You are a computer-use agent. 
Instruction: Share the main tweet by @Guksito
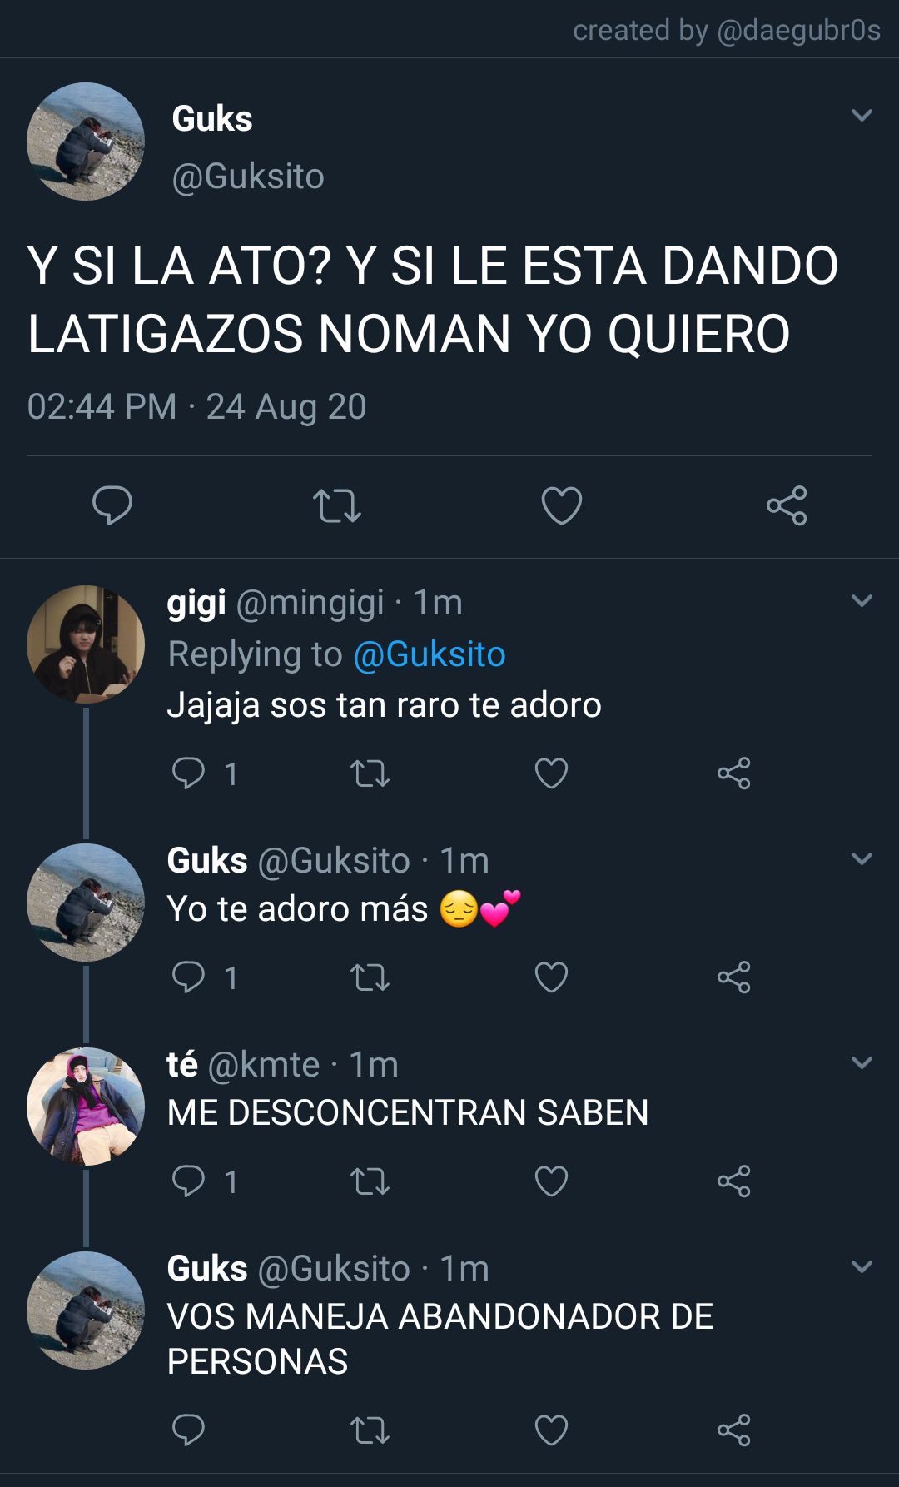tap(787, 505)
